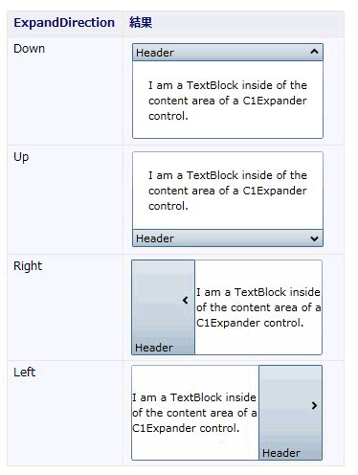Click vertical Header panel of Left expander
The height and width of the screenshot is (475, 358).
coord(290,413)
